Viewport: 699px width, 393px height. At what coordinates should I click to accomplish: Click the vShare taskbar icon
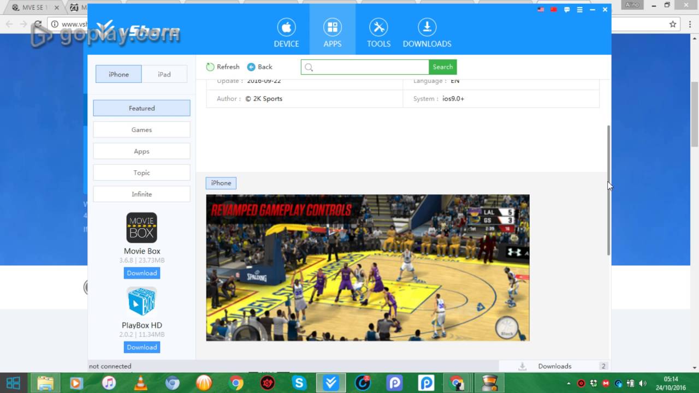click(x=331, y=383)
